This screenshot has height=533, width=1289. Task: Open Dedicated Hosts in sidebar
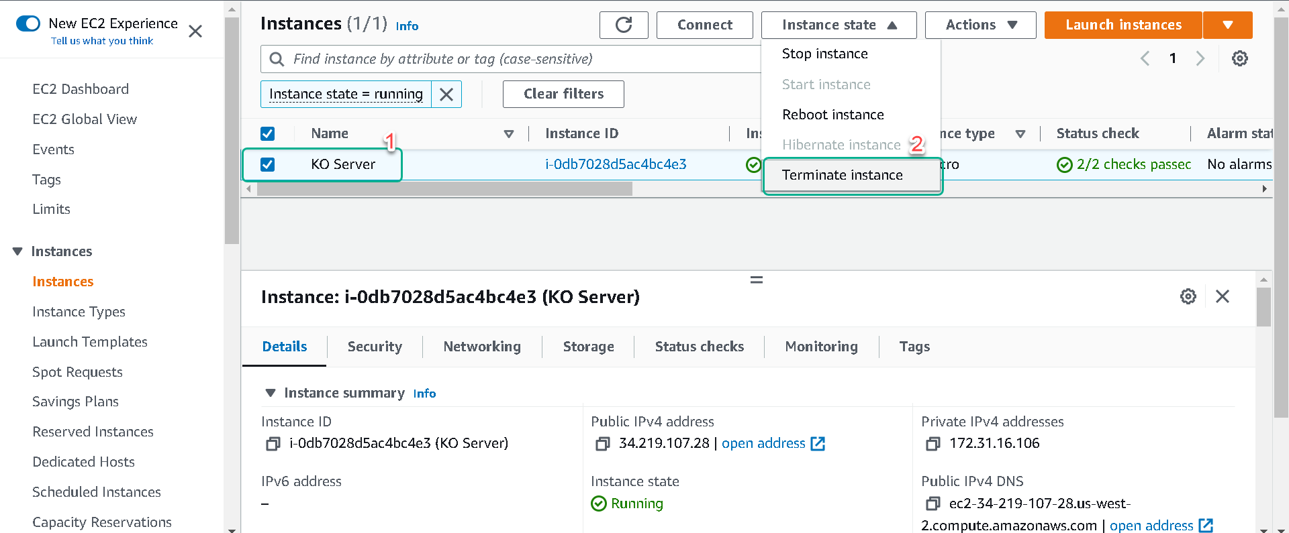pos(83,462)
